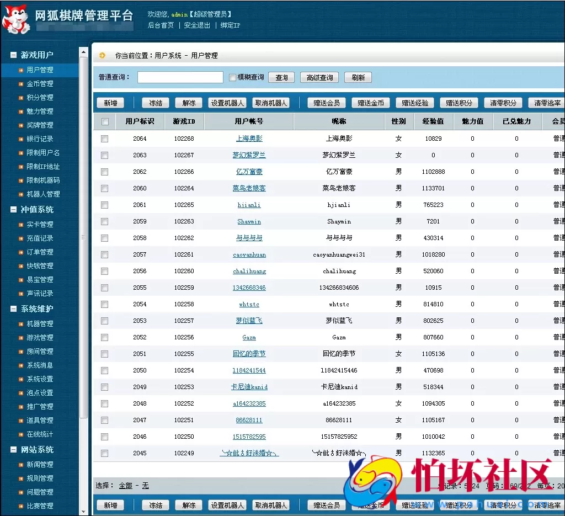Open 后台首页 from the top menu
The height and width of the screenshot is (516, 565).
160,25
